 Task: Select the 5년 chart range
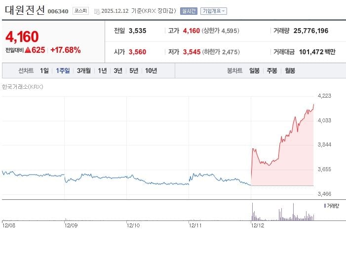(x=134, y=71)
